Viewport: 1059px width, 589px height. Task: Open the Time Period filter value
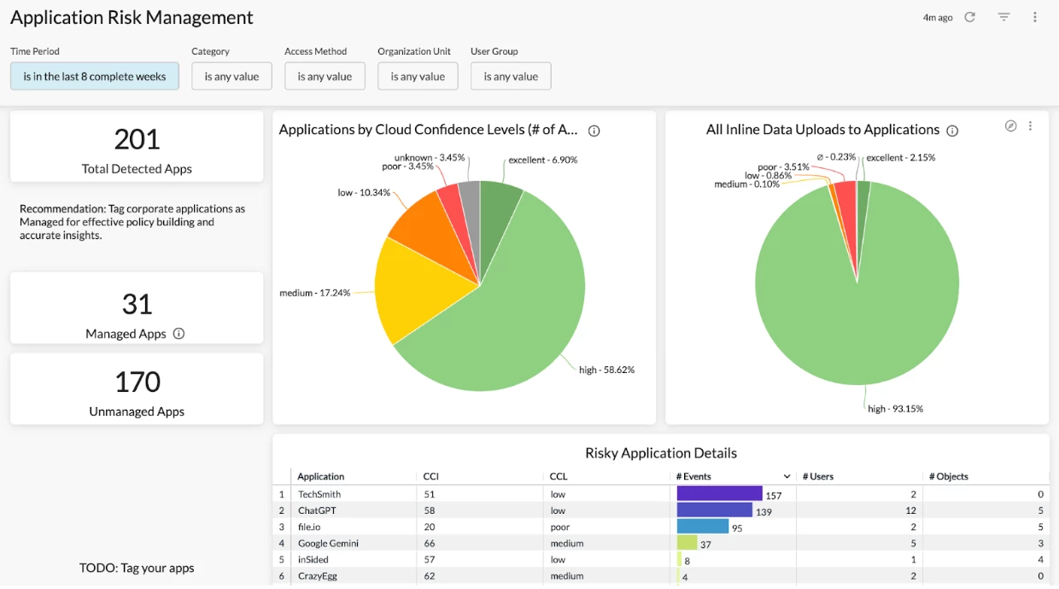(x=95, y=76)
